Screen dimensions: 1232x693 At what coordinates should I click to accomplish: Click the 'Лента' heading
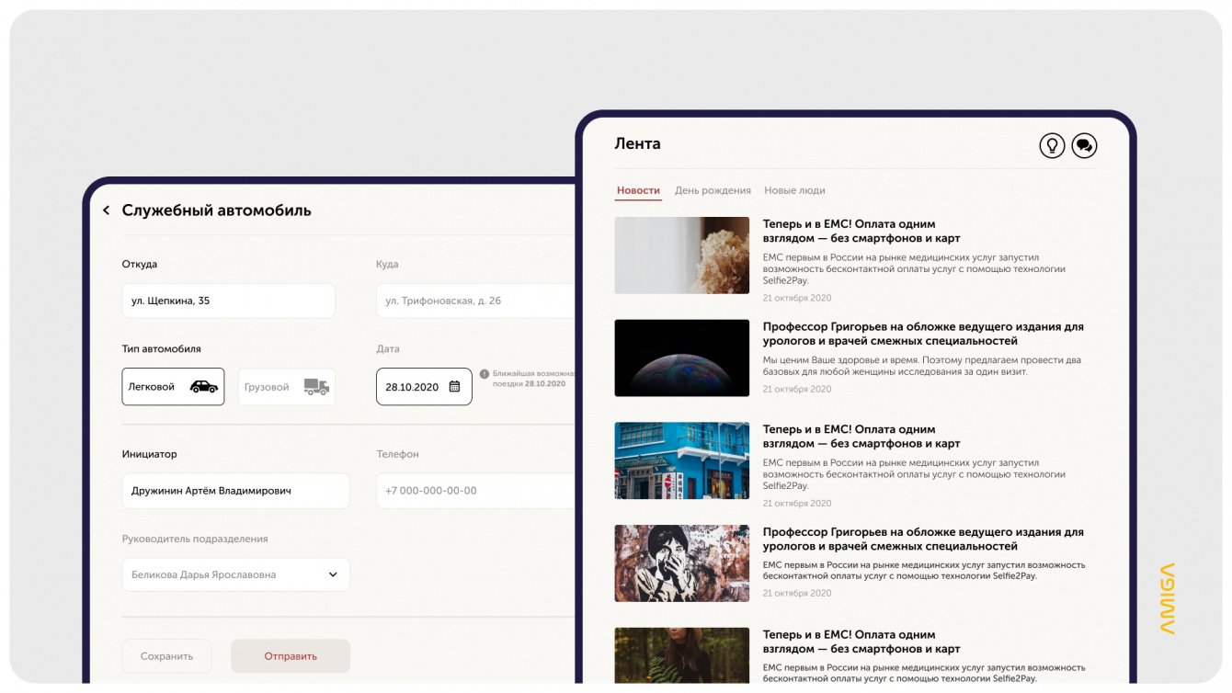[x=637, y=143]
